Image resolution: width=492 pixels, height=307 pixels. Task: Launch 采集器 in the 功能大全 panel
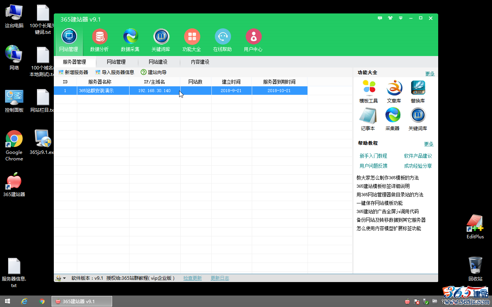[x=392, y=119]
